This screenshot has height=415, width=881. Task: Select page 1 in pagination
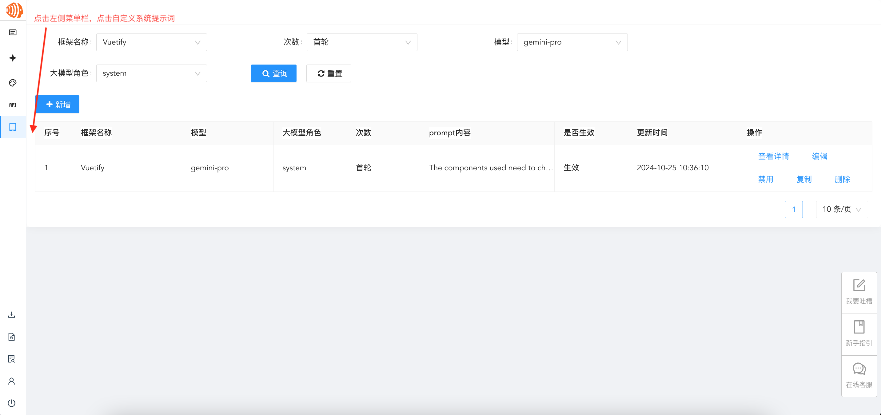coord(794,209)
